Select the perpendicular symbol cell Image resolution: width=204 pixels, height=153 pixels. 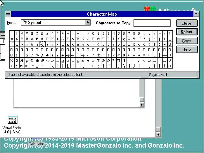coord(164,39)
